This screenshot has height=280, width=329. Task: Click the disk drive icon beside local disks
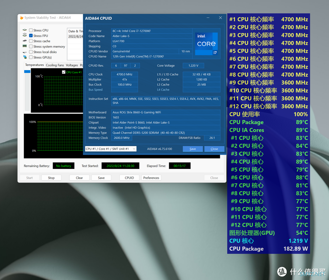click(x=25, y=52)
